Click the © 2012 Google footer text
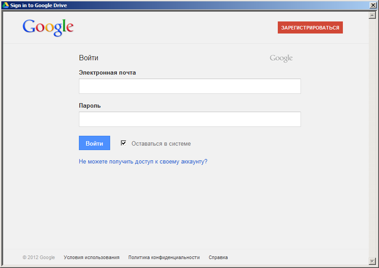 tap(39, 257)
